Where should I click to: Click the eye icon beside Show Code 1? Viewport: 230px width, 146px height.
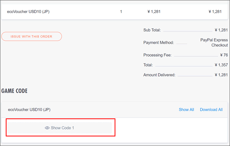[47, 128]
